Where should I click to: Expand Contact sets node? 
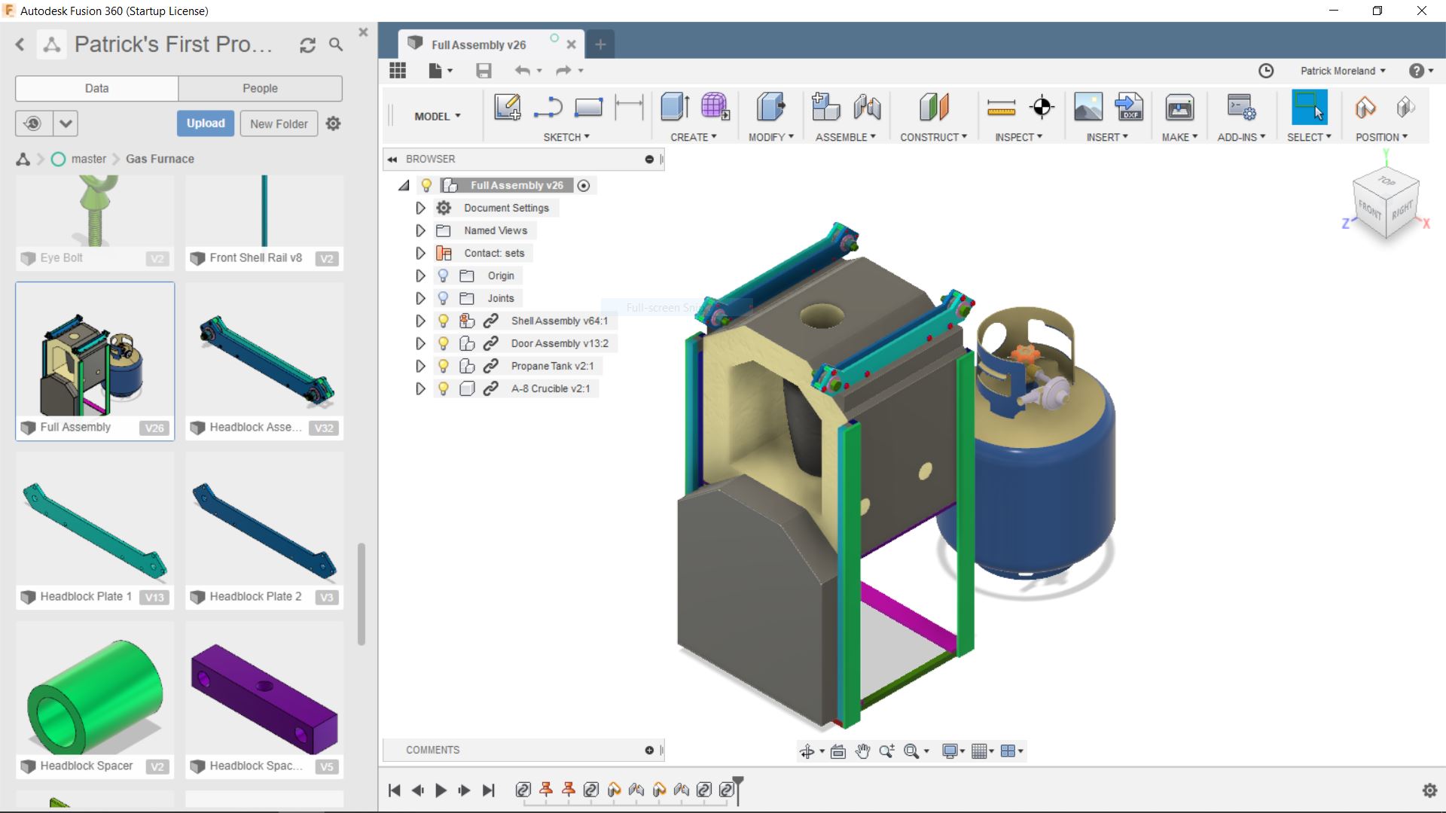(420, 253)
